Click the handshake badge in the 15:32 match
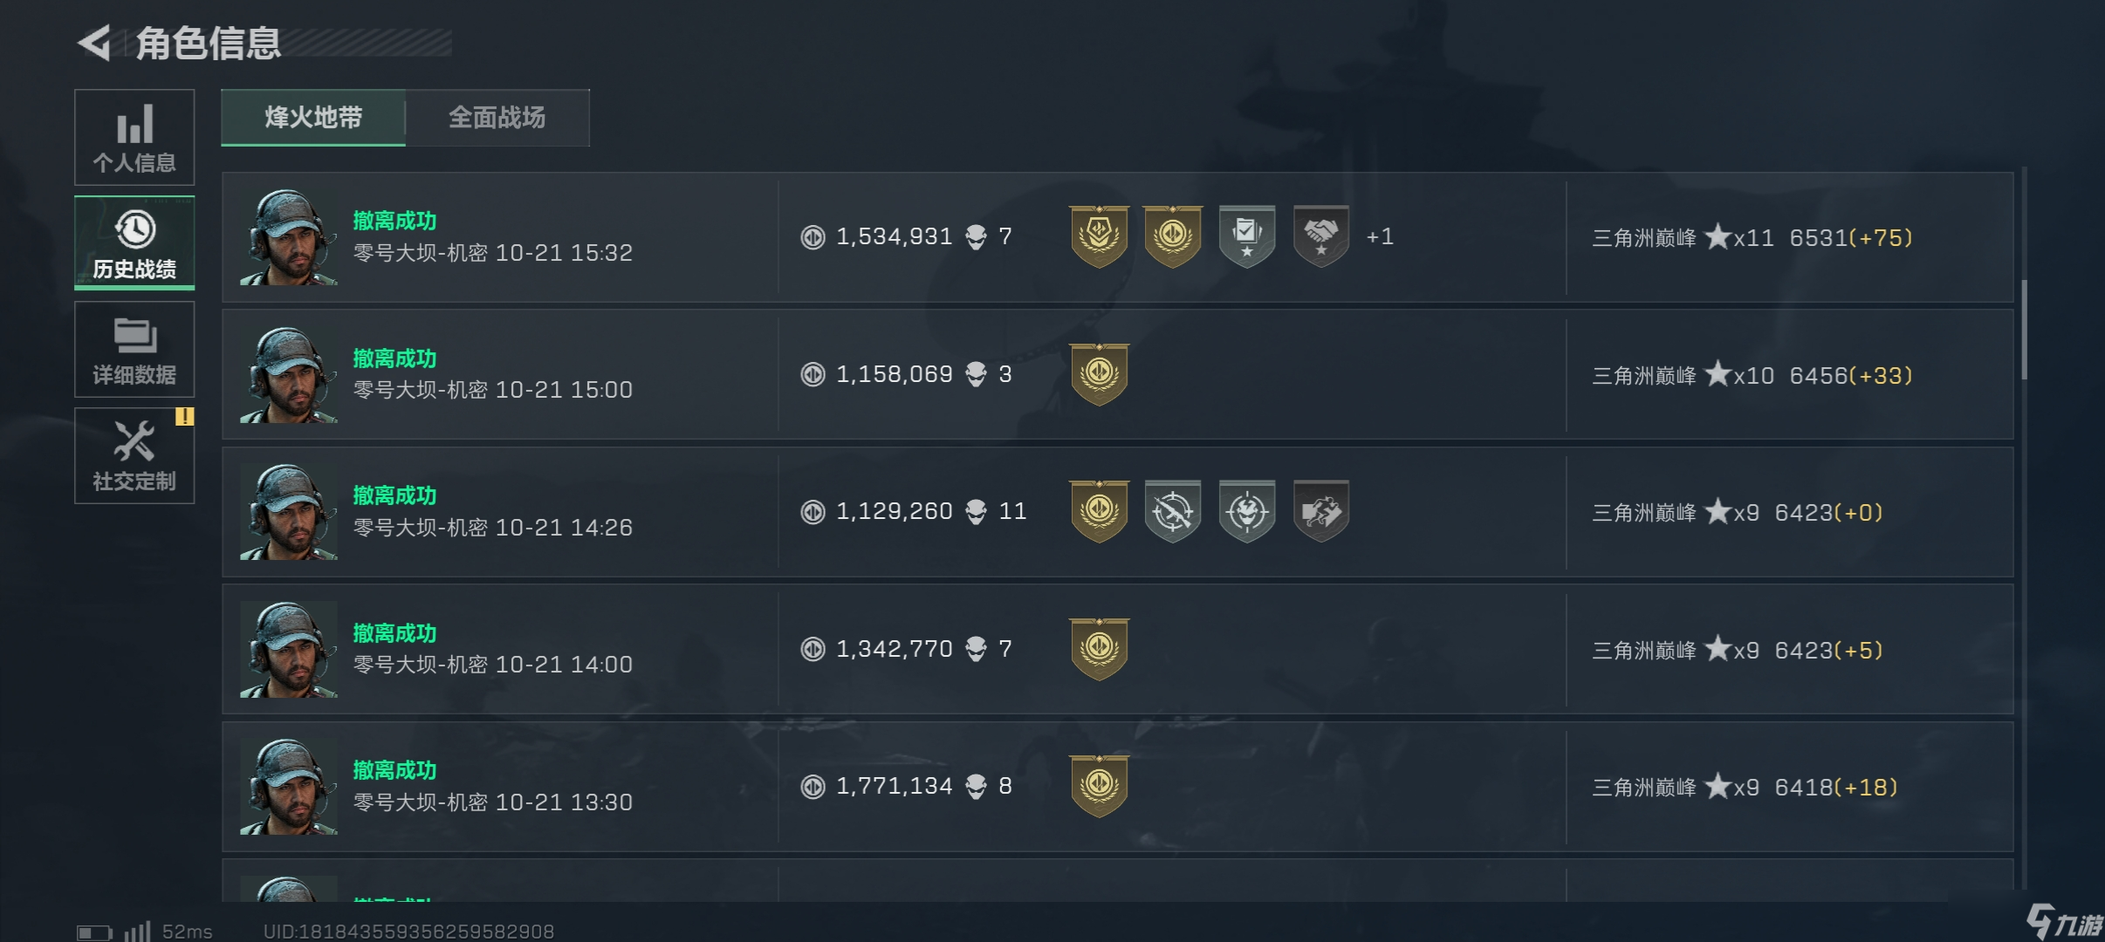 [x=1320, y=235]
